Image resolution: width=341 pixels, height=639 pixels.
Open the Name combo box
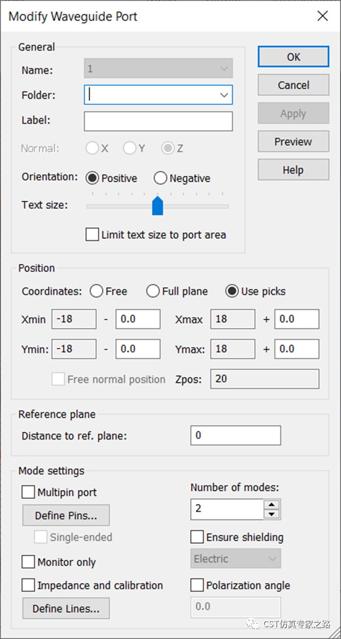click(224, 69)
